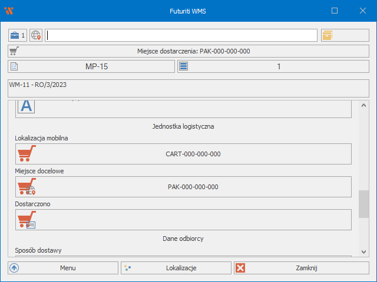Open the Menu button at bottom left
This screenshot has width=377, height=282.
[x=63, y=268]
